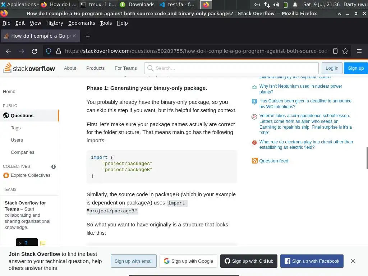Click the Sign up button in header
368x276 pixels.
click(x=356, y=68)
